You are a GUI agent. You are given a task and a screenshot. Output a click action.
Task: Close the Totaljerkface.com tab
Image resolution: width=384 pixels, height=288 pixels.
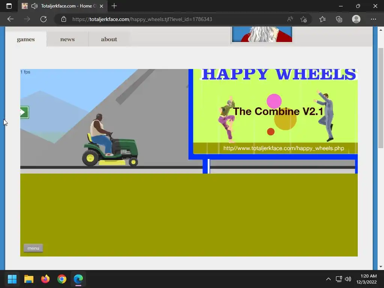(101, 6)
